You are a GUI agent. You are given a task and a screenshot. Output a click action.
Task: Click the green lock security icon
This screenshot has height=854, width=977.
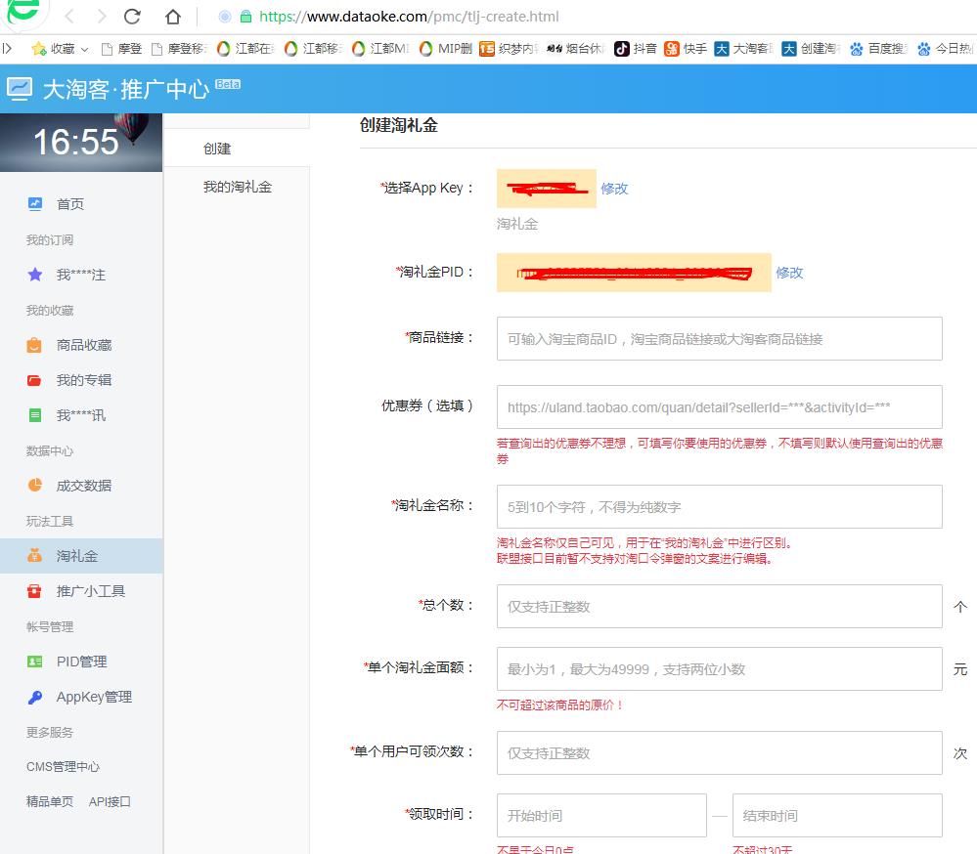[246, 17]
